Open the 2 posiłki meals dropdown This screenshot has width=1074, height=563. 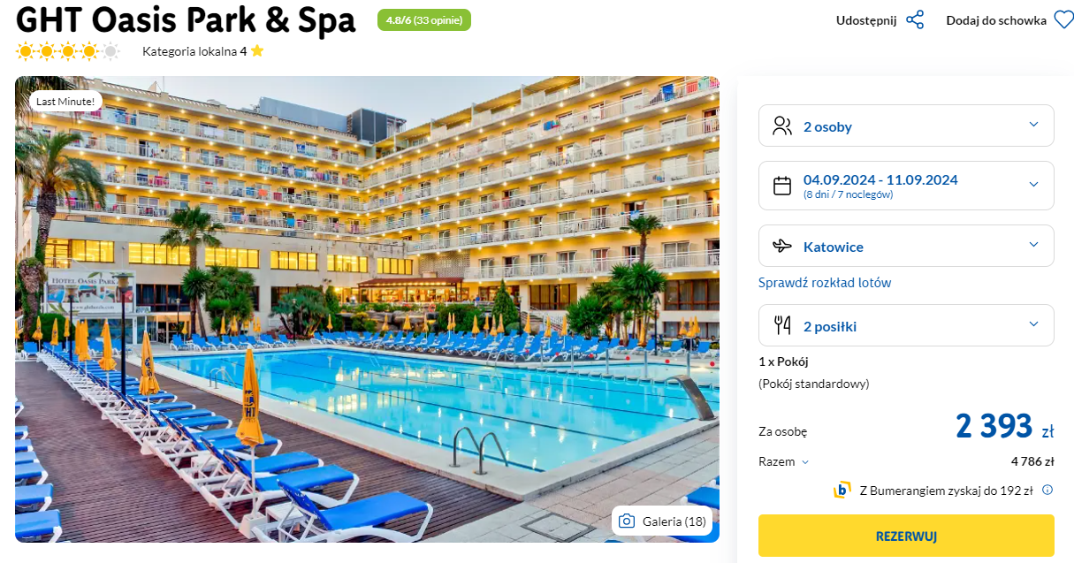tap(906, 325)
